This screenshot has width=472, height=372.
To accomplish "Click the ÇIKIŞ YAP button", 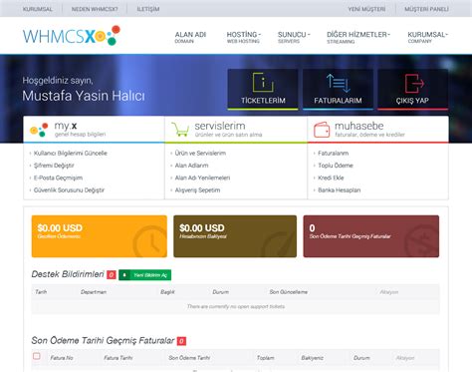I will coord(413,89).
